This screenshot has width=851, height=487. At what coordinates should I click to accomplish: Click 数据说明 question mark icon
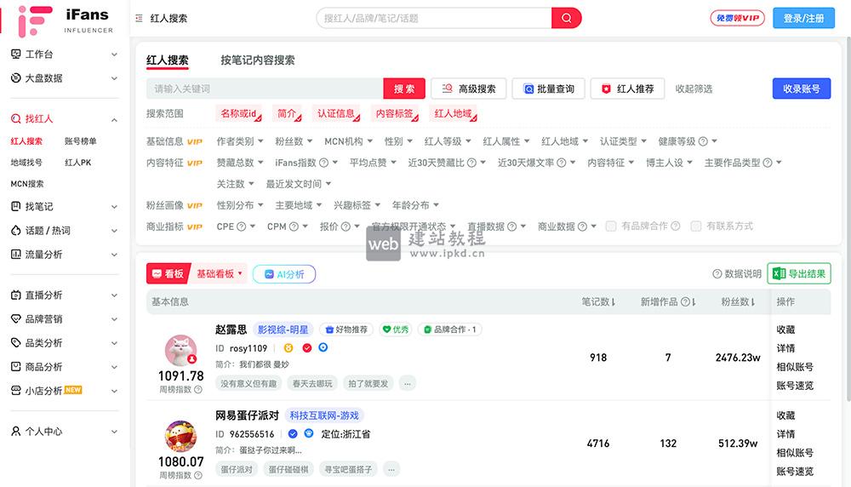click(717, 273)
